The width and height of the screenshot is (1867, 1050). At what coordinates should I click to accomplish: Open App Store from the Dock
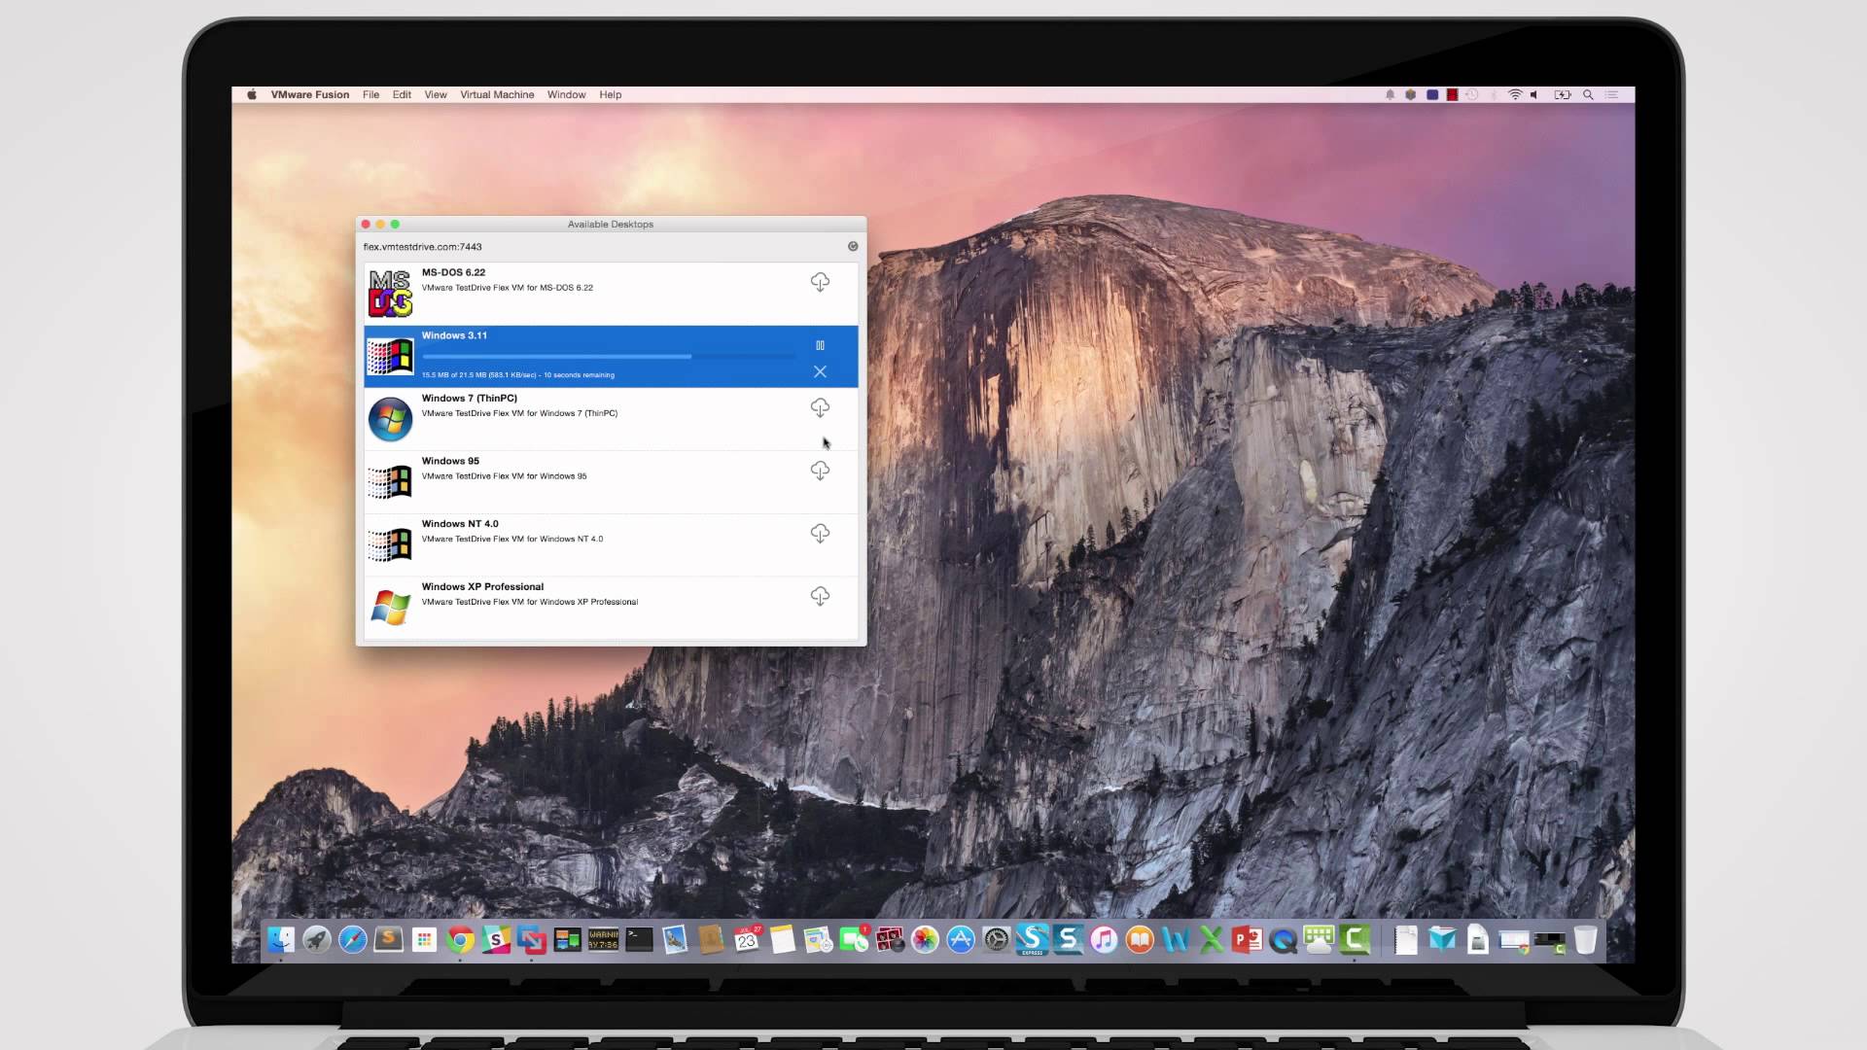click(961, 939)
